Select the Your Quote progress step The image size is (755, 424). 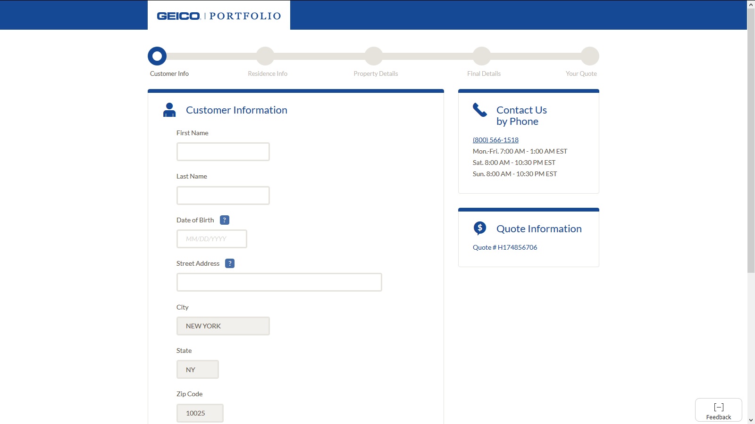tap(590, 56)
